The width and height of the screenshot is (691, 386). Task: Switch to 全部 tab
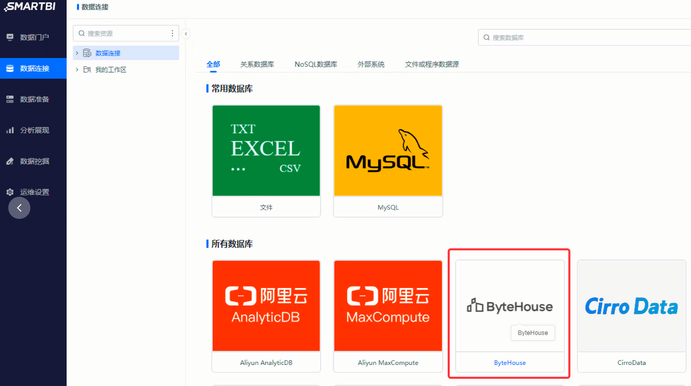tap(213, 64)
